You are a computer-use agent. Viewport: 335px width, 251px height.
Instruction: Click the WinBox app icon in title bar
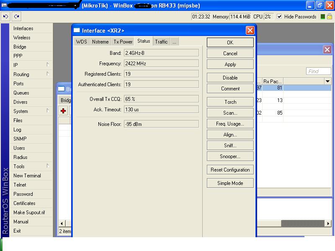point(4,5)
